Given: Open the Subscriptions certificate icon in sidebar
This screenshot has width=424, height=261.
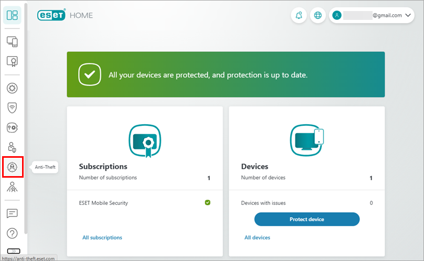Looking at the screenshot, I should [x=12, y=61].
